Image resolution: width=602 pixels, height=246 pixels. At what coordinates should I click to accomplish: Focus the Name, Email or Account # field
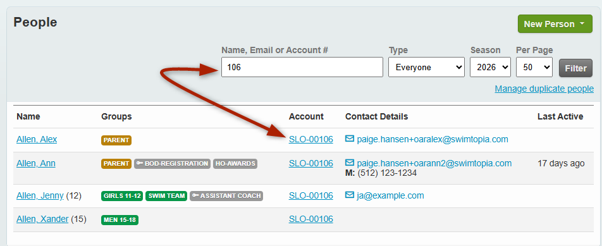302,67
